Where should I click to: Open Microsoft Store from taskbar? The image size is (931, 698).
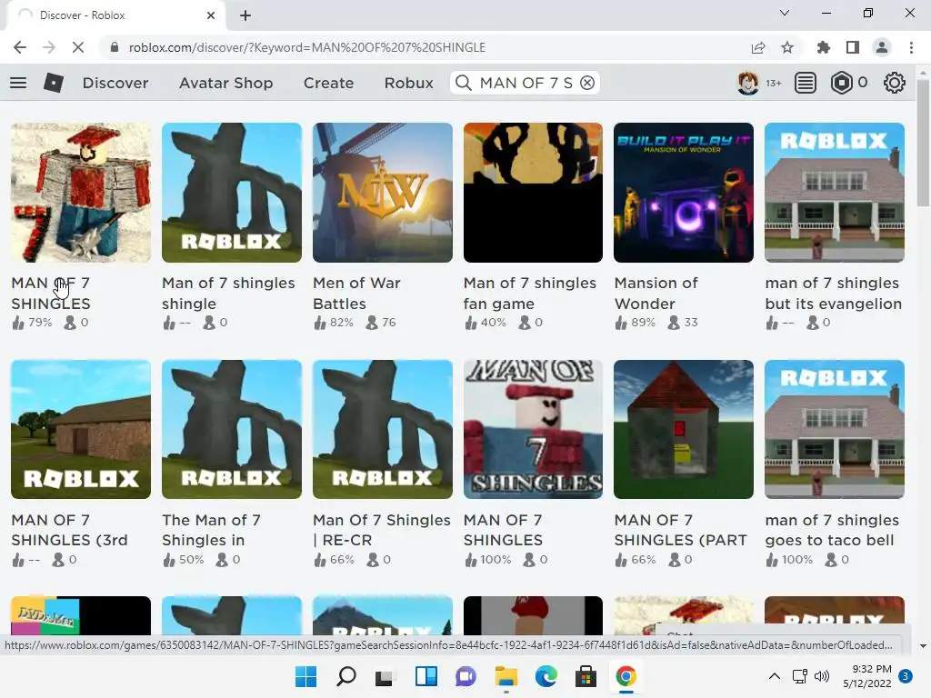click(586, 676)
